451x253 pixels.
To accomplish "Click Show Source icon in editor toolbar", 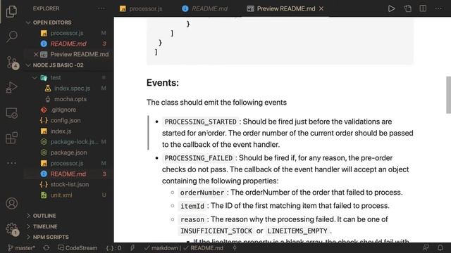I will click(x=407, y=8).
